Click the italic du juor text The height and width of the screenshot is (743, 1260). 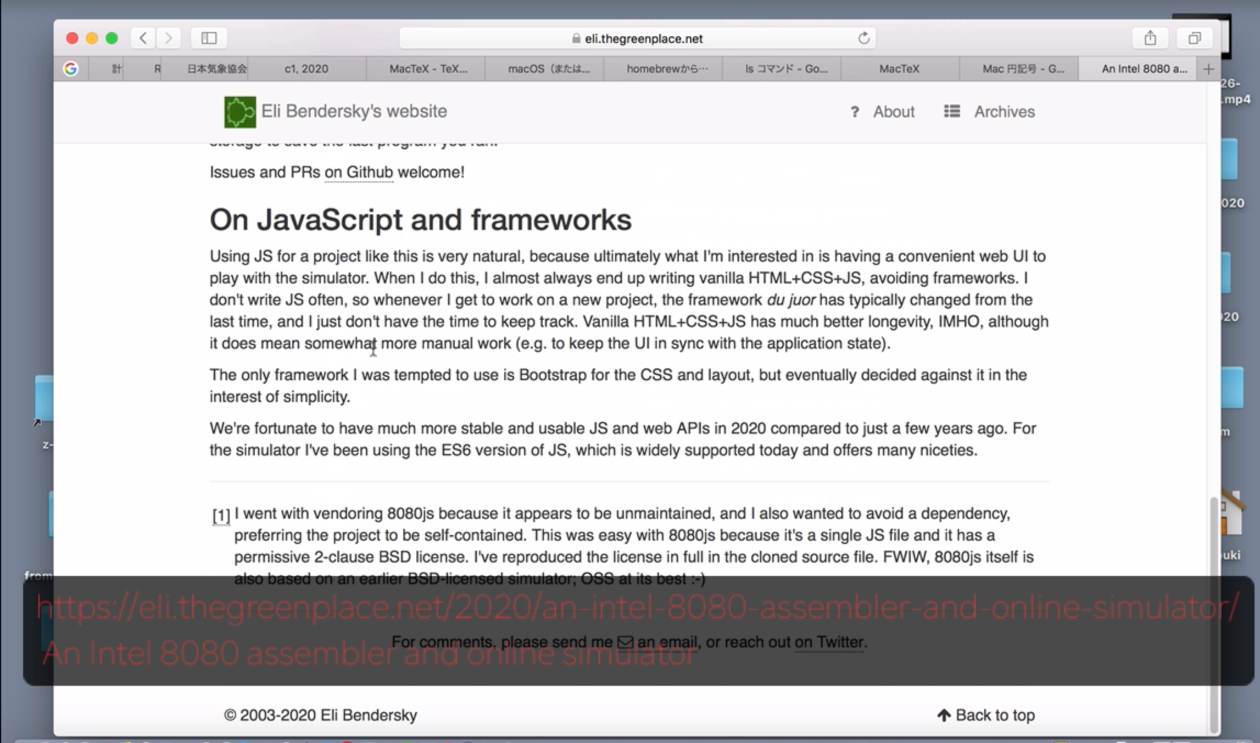pyautogui.click(x=791, y=300)
